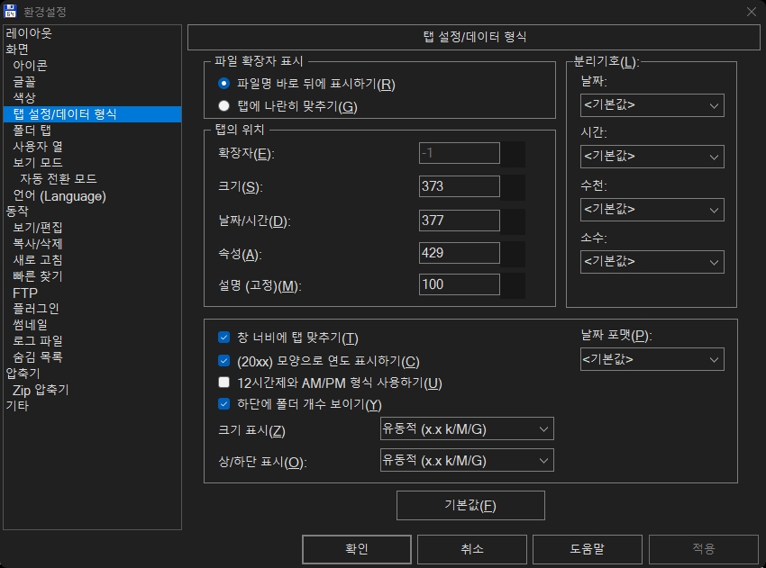Open 복사/삭제 settings page
This screenshot has width=766, height=568.
38,244
